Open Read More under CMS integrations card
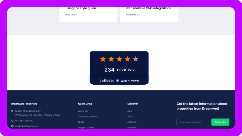 tap(132, 15)
